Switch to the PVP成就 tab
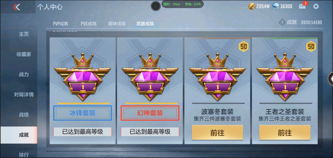This screenshot has height=158, width=333. [61, 24]
